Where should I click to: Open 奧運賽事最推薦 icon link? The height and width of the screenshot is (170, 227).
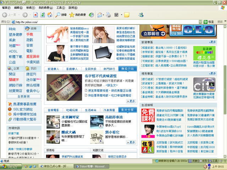click(10, 104)
